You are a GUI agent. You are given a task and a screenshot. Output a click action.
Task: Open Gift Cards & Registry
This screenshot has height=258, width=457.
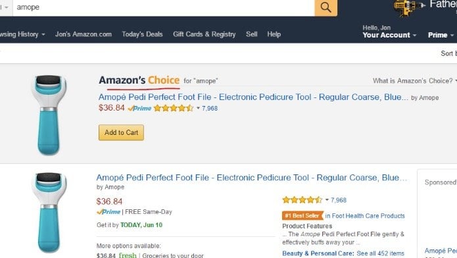point(204,34)
